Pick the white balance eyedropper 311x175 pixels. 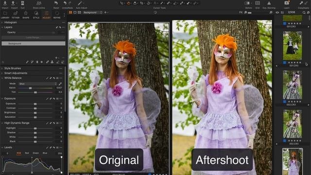(60, 84)
